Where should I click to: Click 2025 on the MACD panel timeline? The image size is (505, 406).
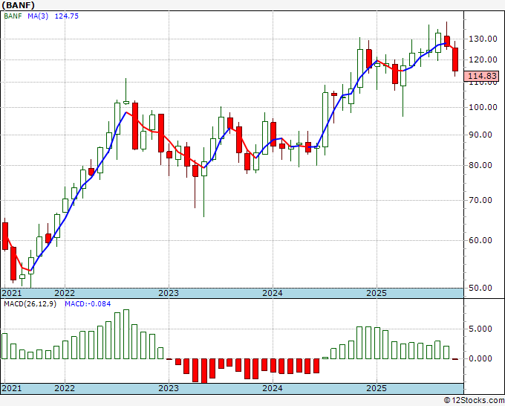click(x=377, y=388)
